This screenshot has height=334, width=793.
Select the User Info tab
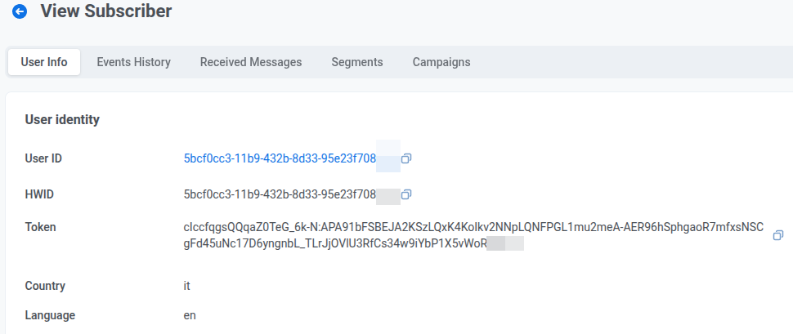(x=44, y=62)
